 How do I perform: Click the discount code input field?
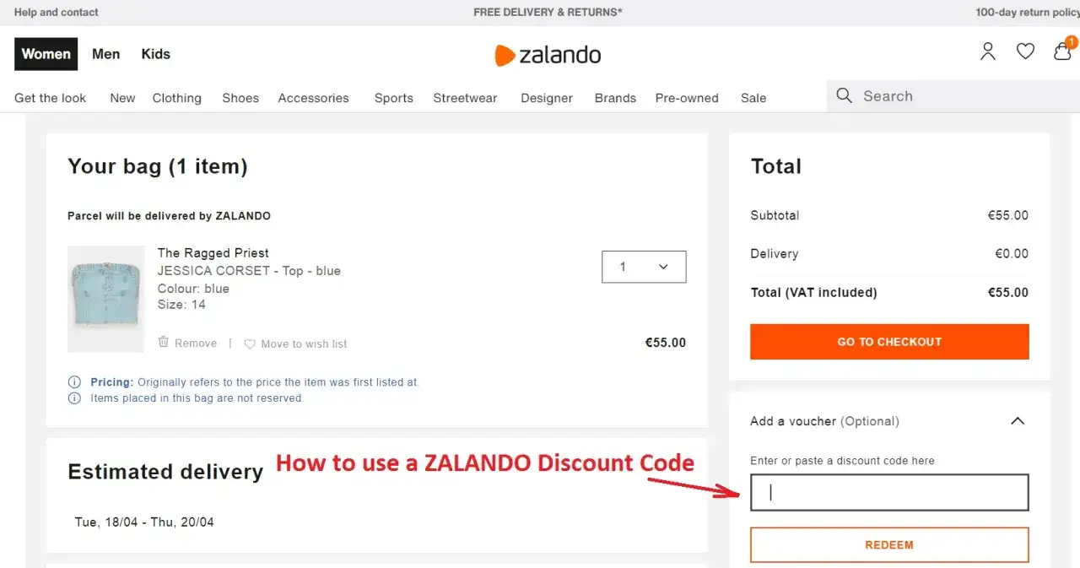click(x=888, y=492)
